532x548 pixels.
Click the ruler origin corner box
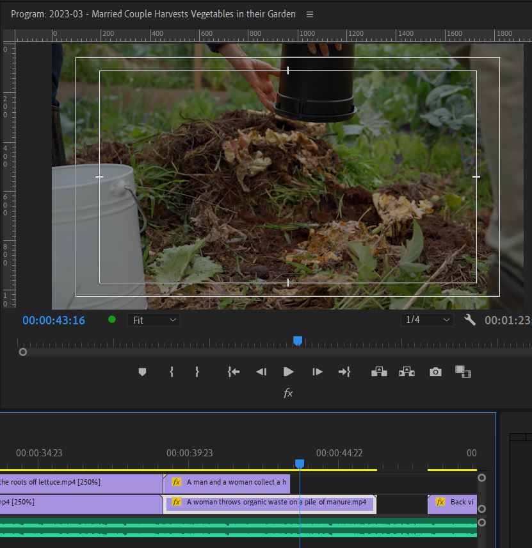pos(10,36)
